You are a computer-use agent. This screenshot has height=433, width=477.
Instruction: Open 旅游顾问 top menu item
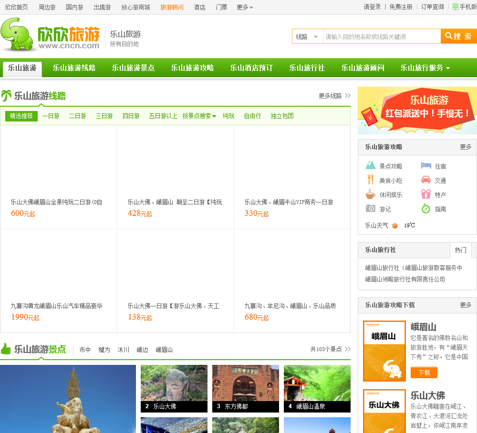click(172, 7)
